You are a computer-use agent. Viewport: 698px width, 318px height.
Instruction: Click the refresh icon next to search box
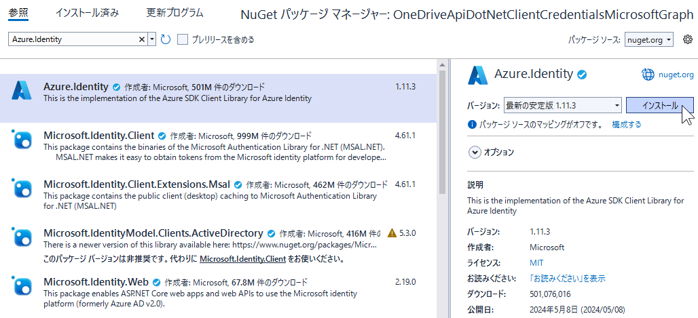(166, 39)
